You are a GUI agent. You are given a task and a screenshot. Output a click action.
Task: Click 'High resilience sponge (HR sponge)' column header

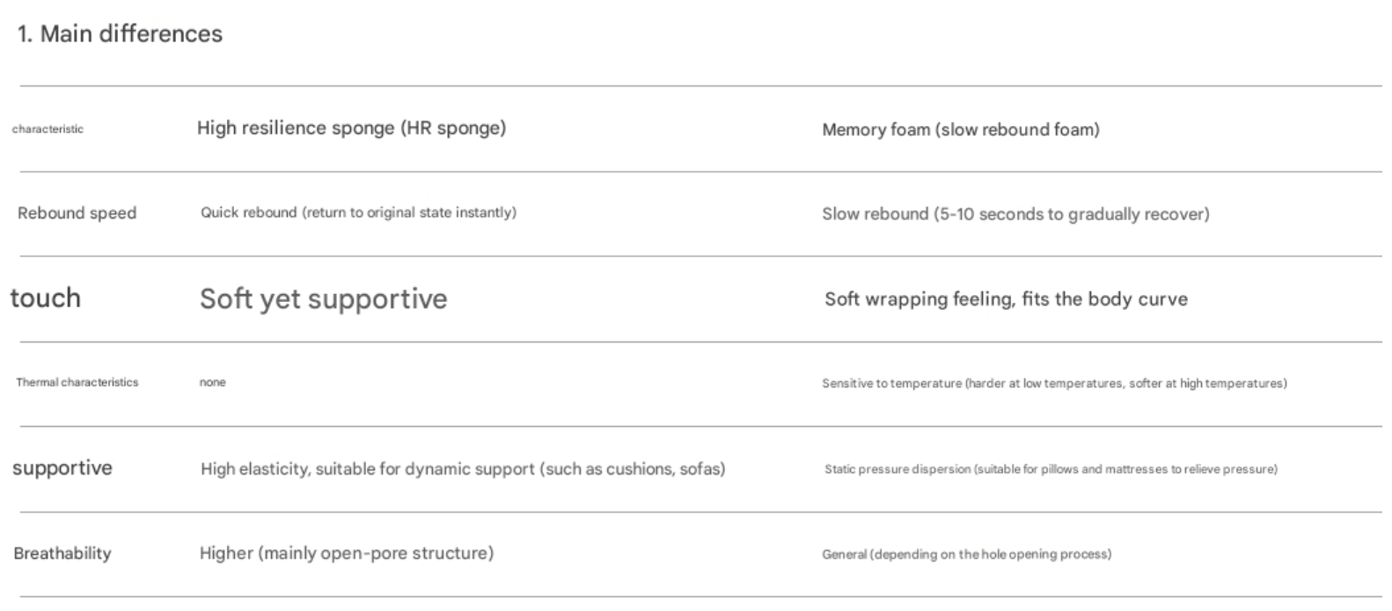(351, 129)
